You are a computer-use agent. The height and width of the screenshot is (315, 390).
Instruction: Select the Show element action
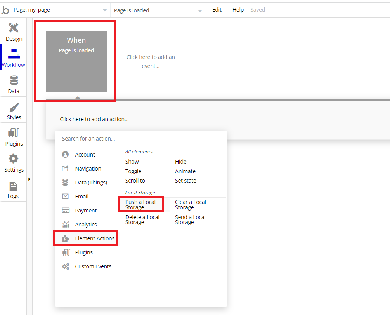pos(132,162)
